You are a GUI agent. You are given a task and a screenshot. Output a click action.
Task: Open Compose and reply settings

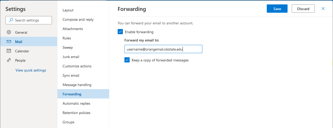coord(83,19)
